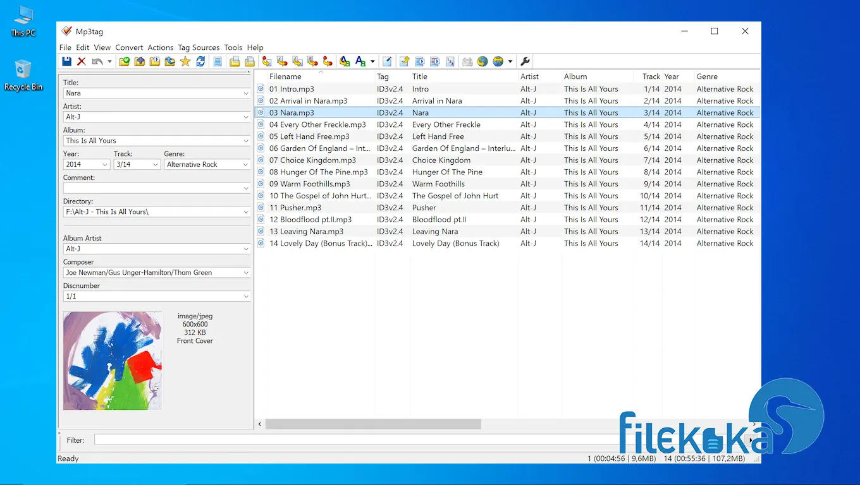Expand the actions dropdown arrow next to Aa
This screenshot has height=485, width=860.
click(x=372, y=62)
